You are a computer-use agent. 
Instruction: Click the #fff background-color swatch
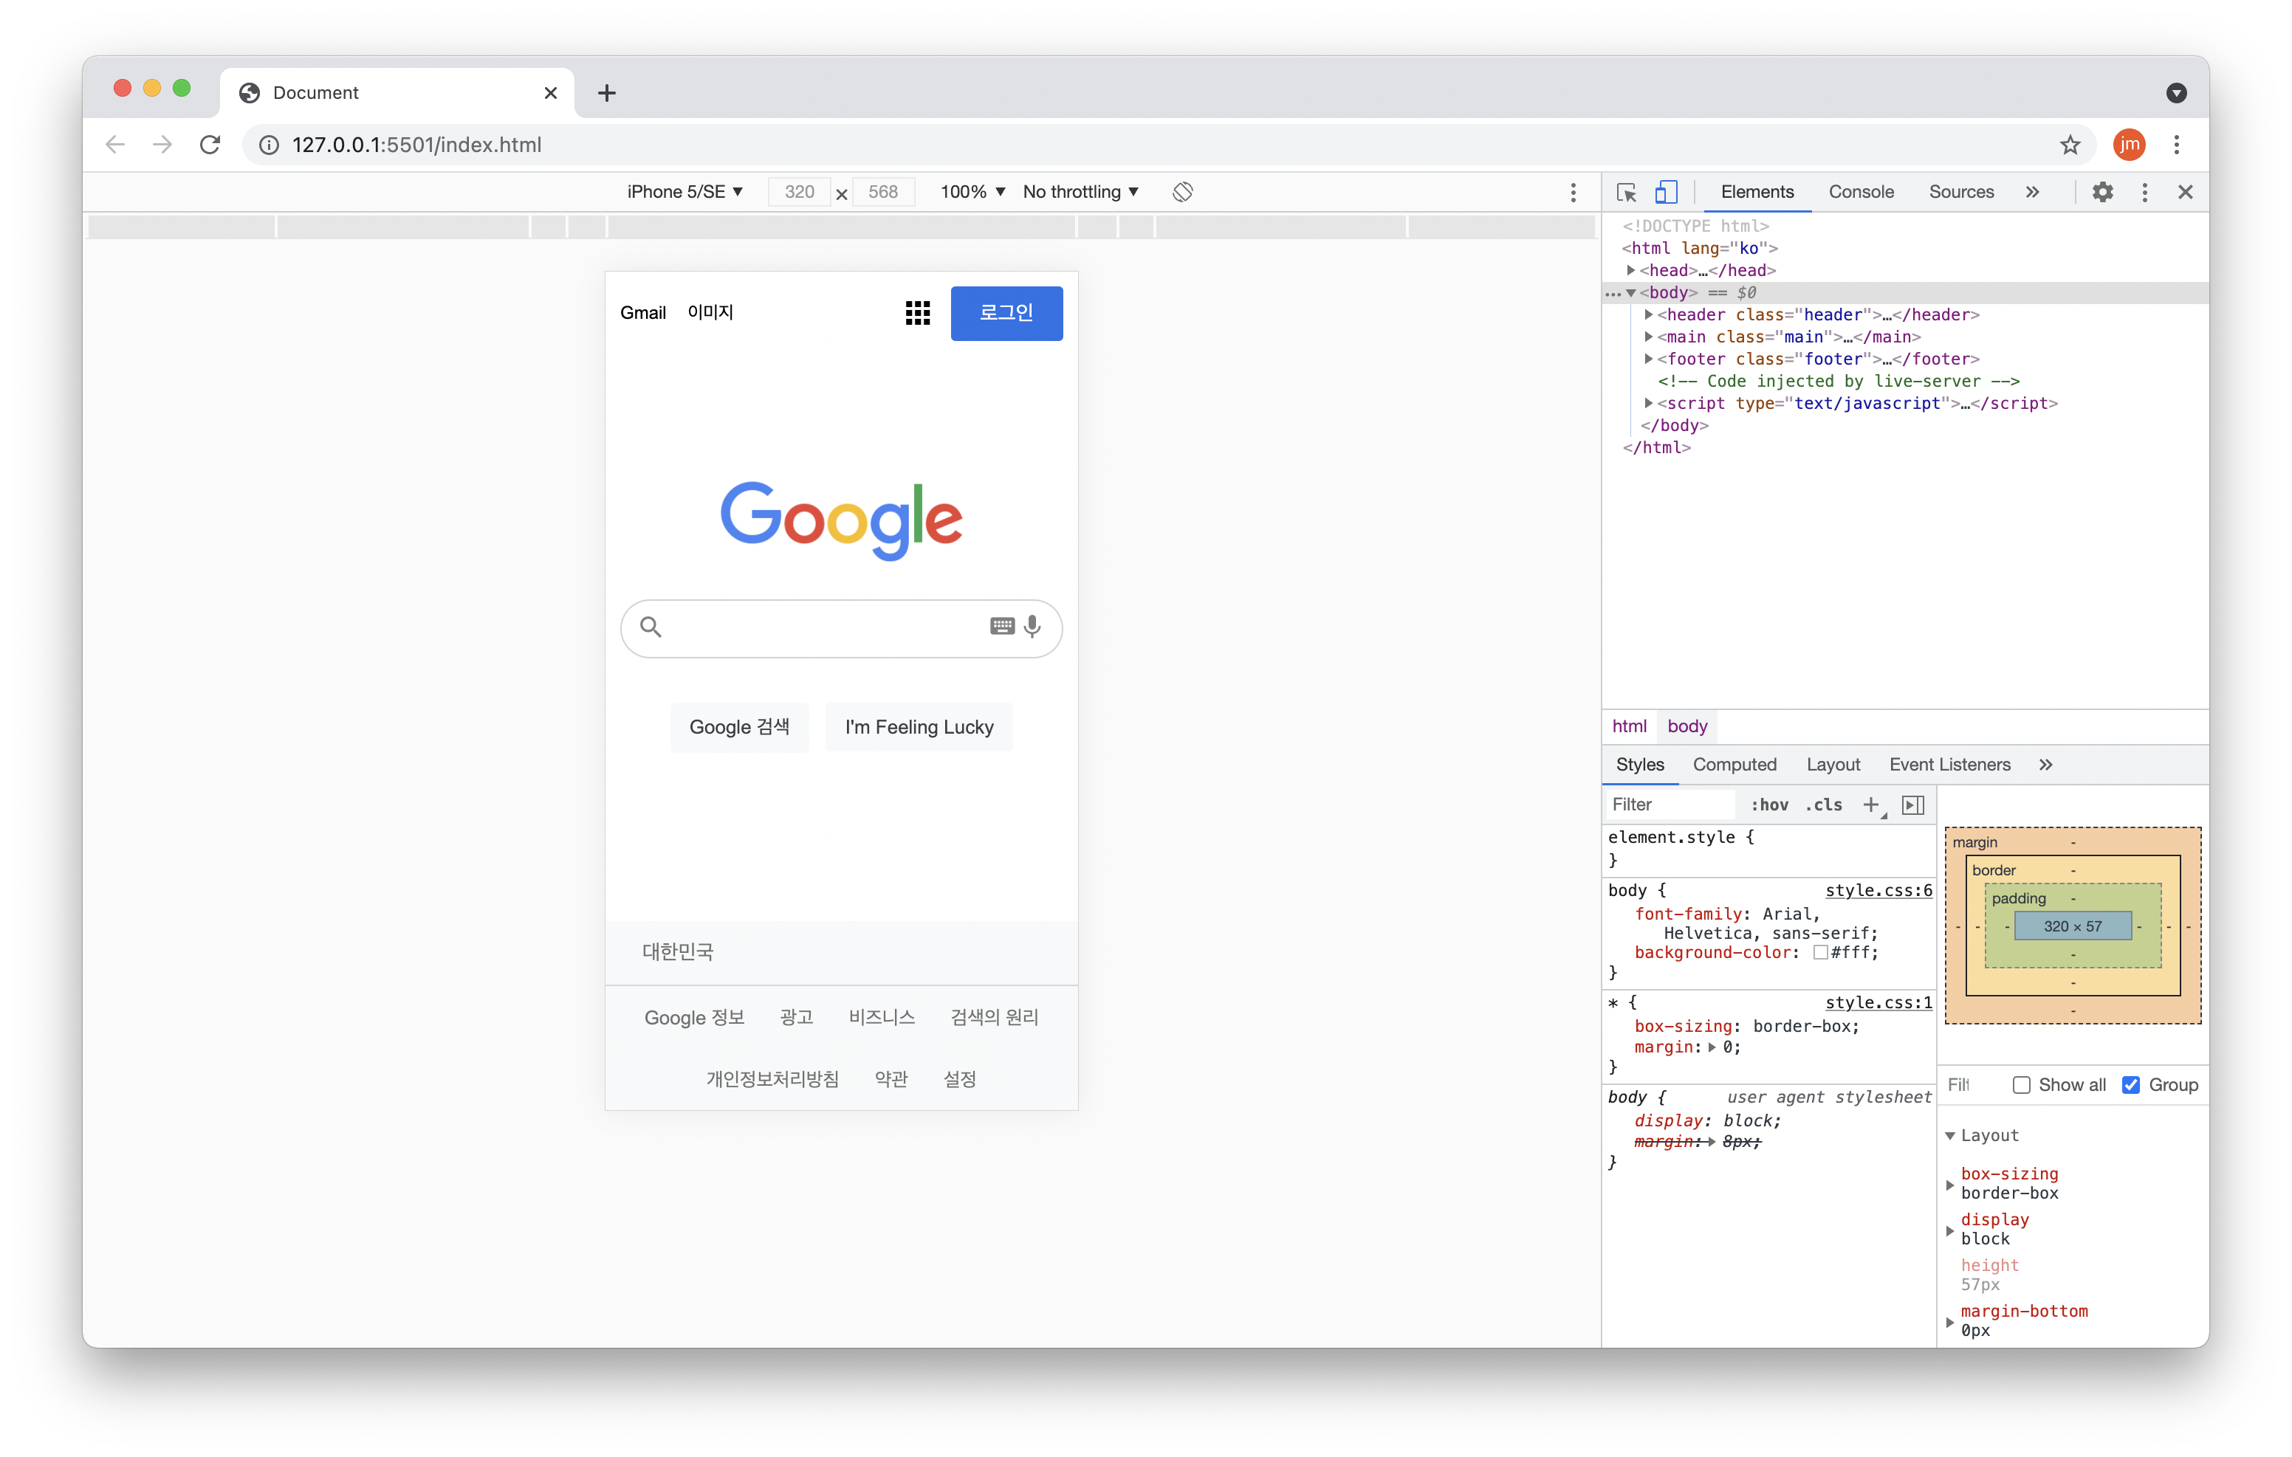1820,953
